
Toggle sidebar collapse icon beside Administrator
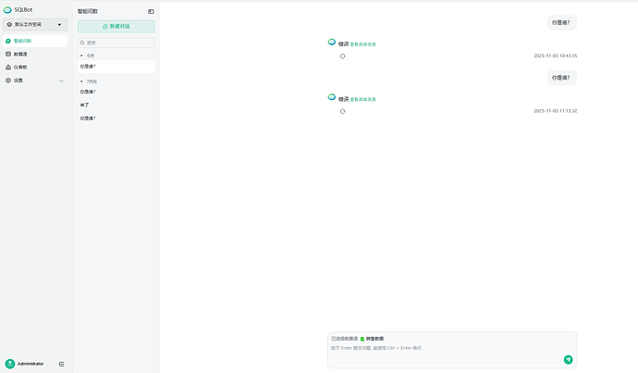click(61, 364)
